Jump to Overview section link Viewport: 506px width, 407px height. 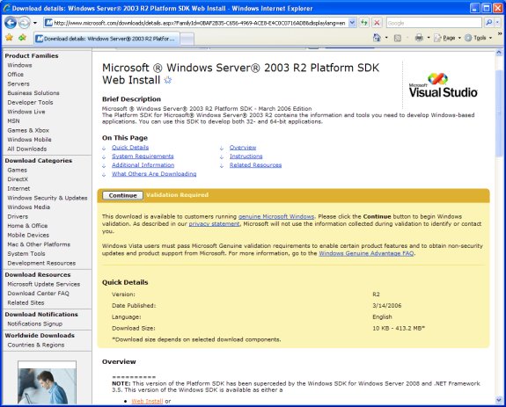(x=243, y=148)
